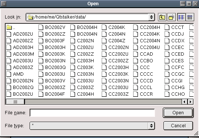This screenshot has width=199, height=138.
Task: Select file name CC2002U
Action: [118, 54]
